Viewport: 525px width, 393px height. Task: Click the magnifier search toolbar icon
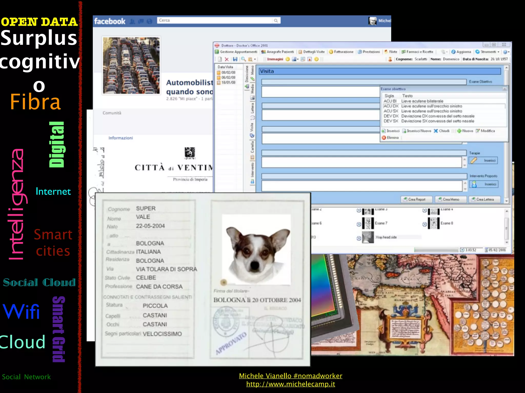243,59
